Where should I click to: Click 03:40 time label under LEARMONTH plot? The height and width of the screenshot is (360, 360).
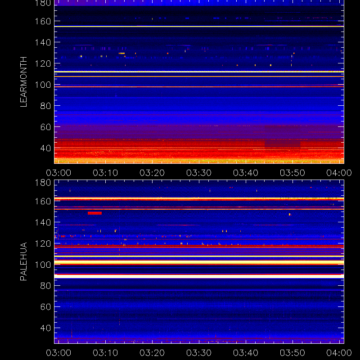click(x=246, y=173)
